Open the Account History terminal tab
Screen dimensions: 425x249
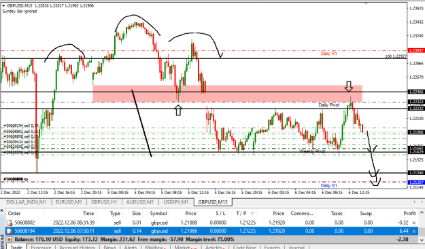click(78, 247)
